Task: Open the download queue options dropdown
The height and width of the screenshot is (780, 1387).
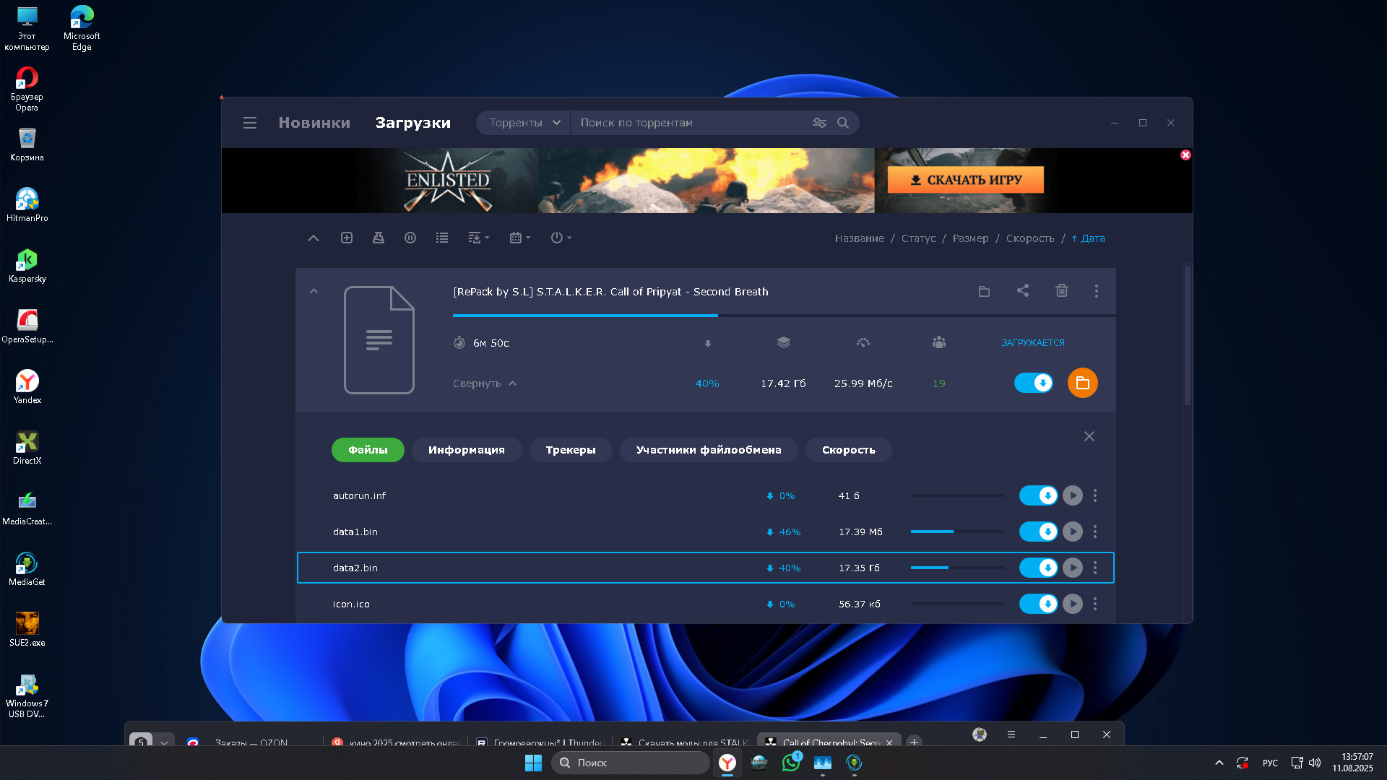Action: click(478, 238)
